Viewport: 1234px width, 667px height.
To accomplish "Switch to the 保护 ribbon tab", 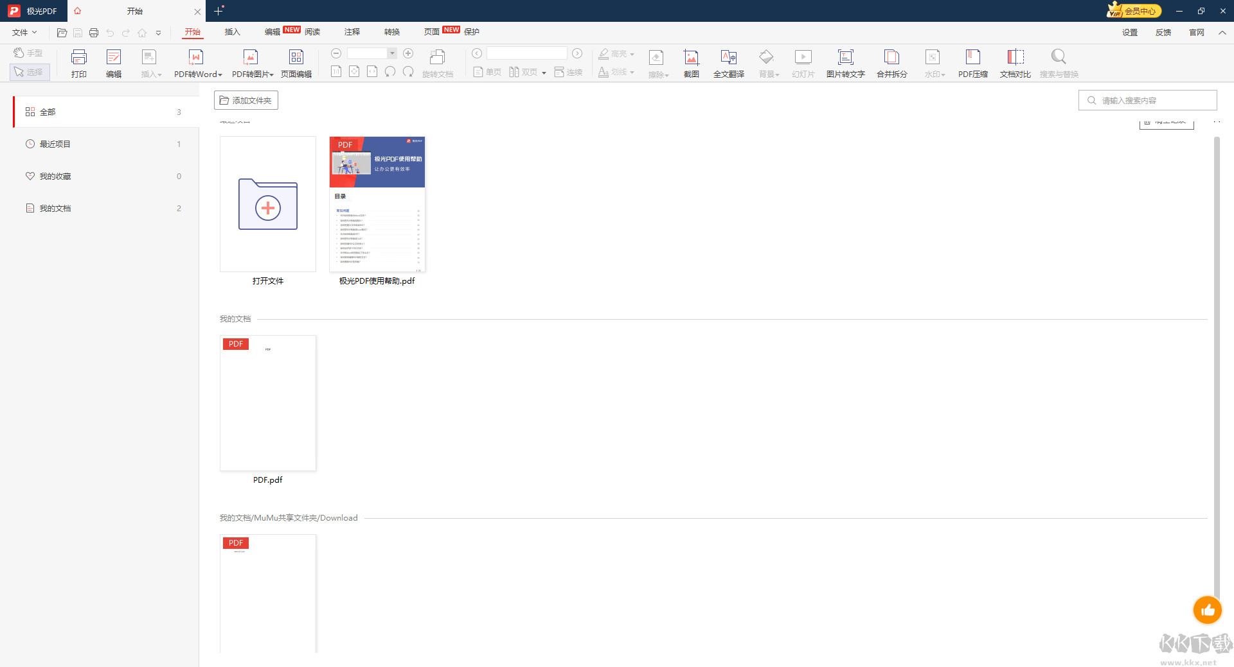I will [x=472, y=32].
